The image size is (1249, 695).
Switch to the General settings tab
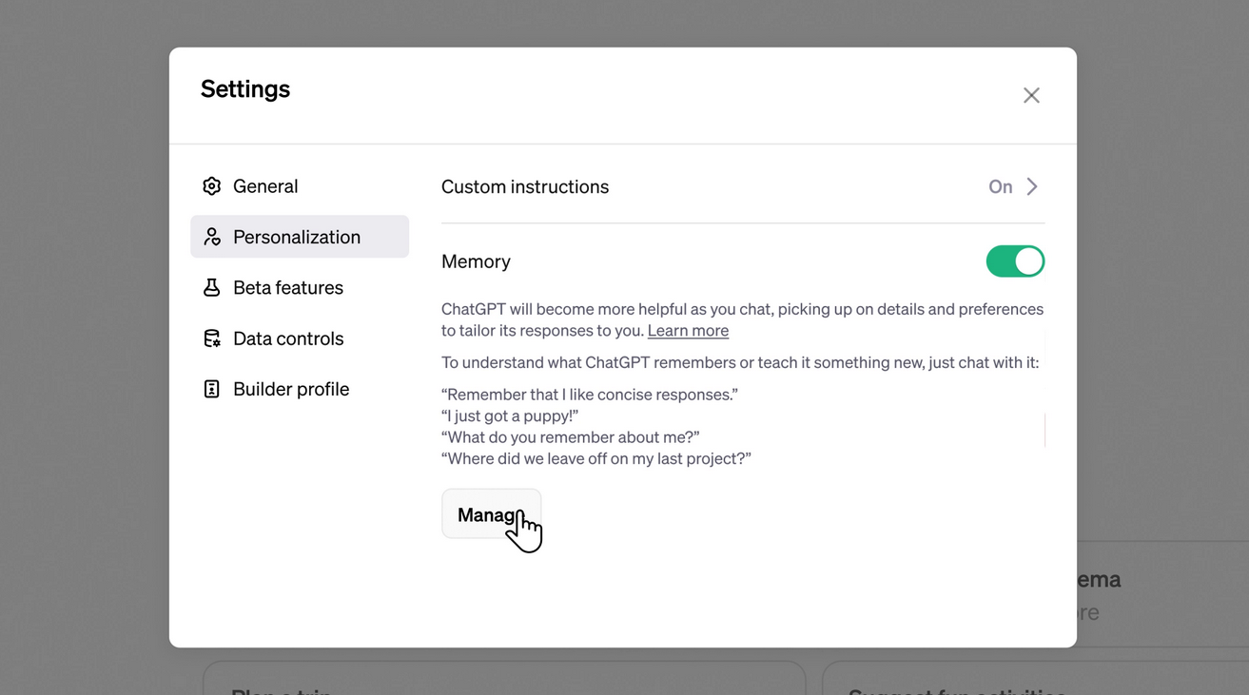click(x=265, y=186)
